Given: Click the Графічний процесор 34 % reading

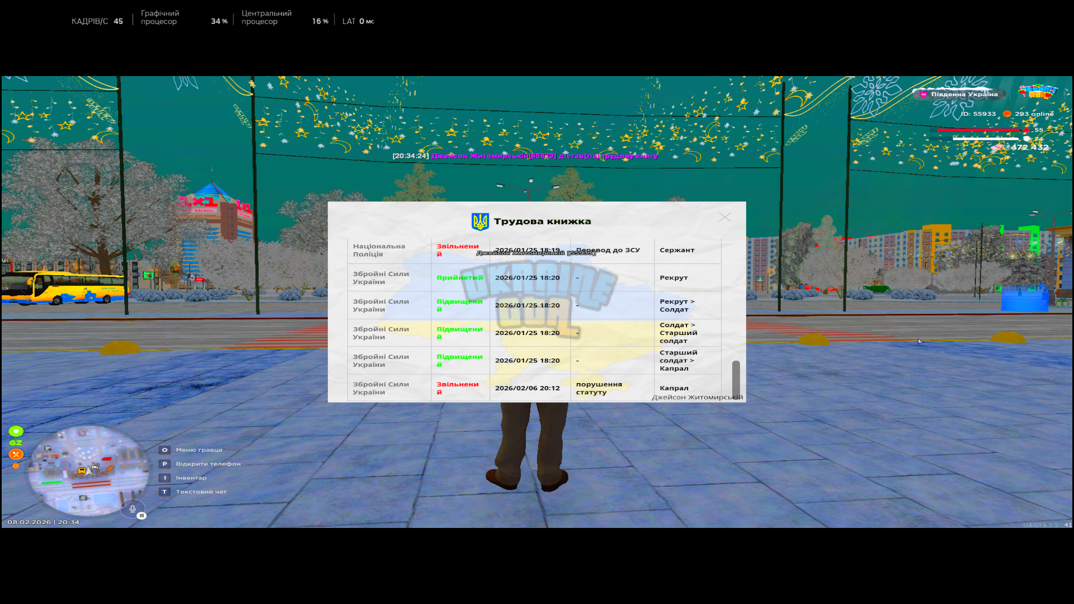Looking at the screenshot, I should point(184,17).
